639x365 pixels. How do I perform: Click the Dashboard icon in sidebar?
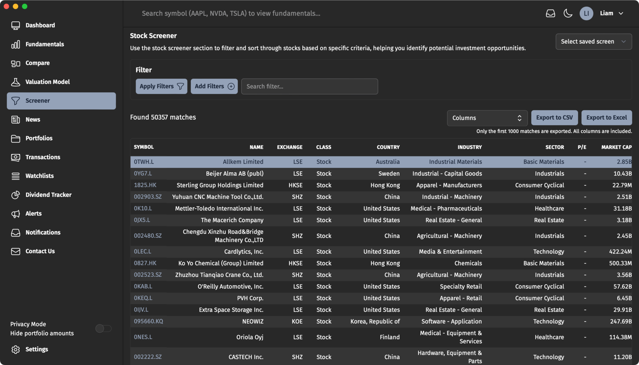pyautogui.click(x=15, y=25)
